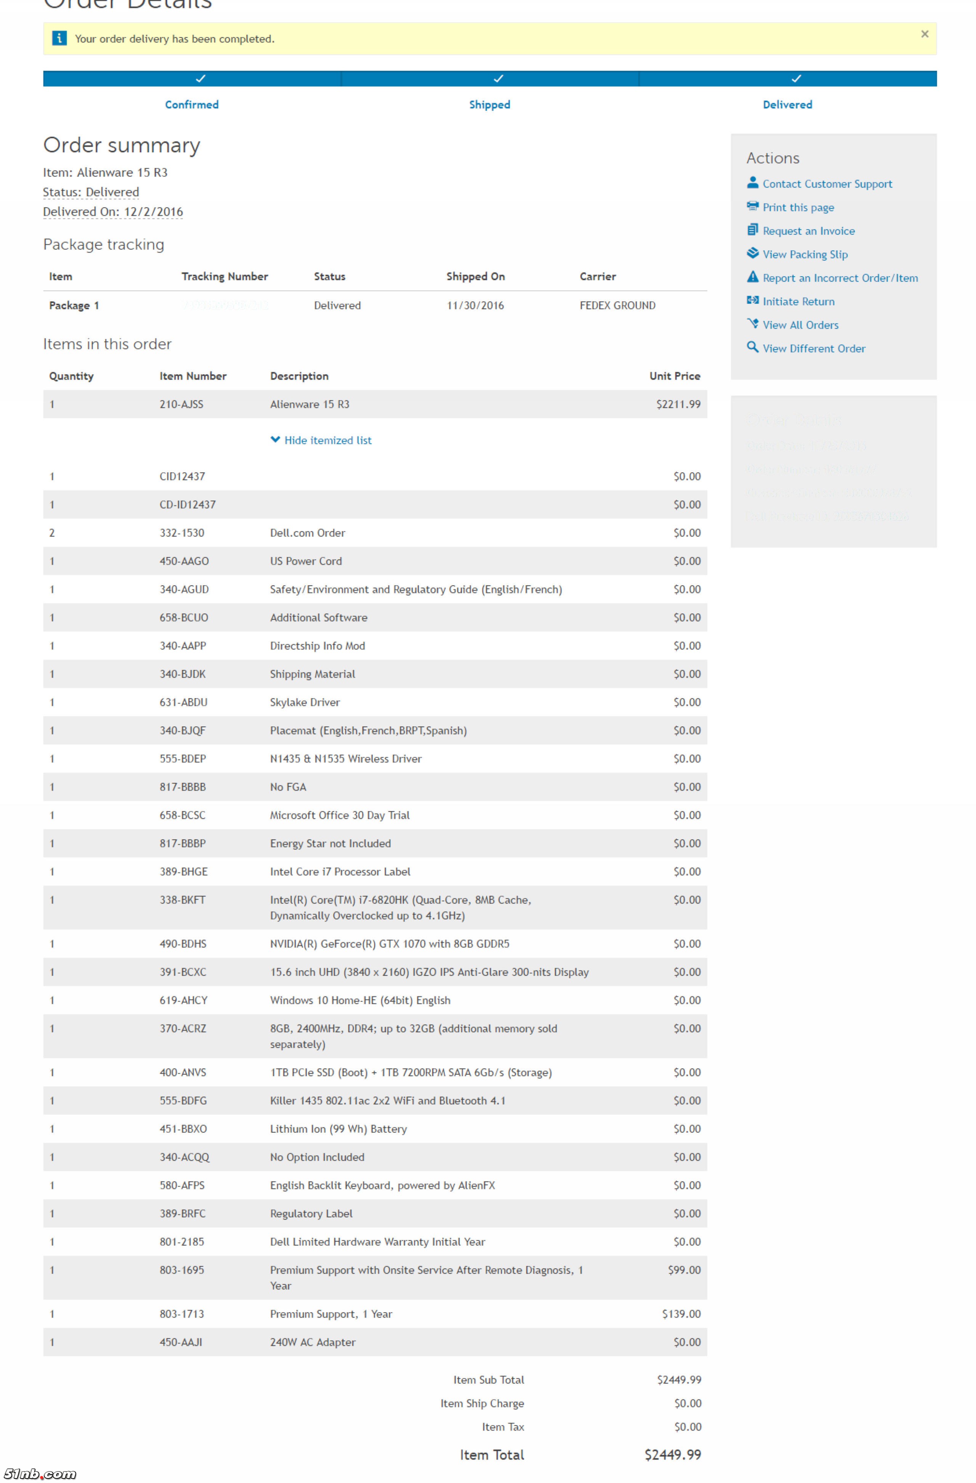Click the blue info icon in the notification
Screen dimensions: 976x1483
[x=59, y=39]
